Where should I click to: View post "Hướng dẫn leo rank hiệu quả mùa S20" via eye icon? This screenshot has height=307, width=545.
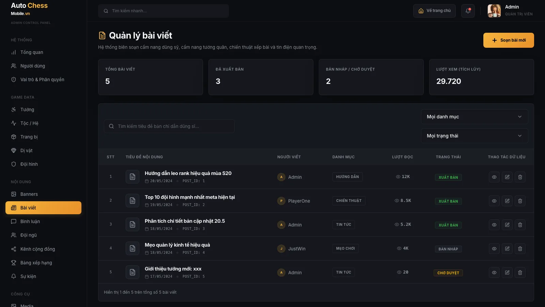click(x=494, y=177)
